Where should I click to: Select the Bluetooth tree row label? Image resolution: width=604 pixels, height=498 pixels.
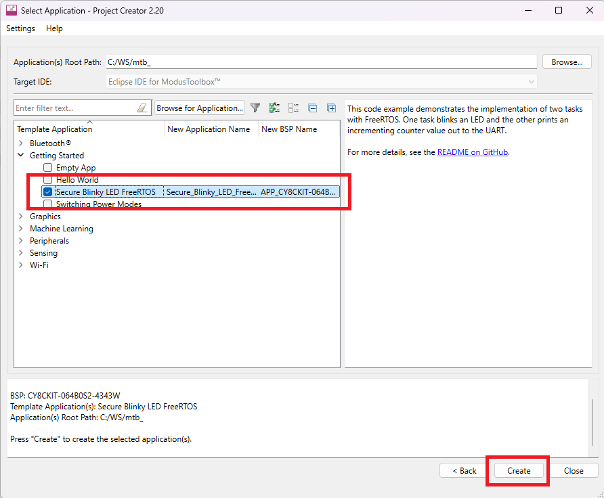coord(51,143)
